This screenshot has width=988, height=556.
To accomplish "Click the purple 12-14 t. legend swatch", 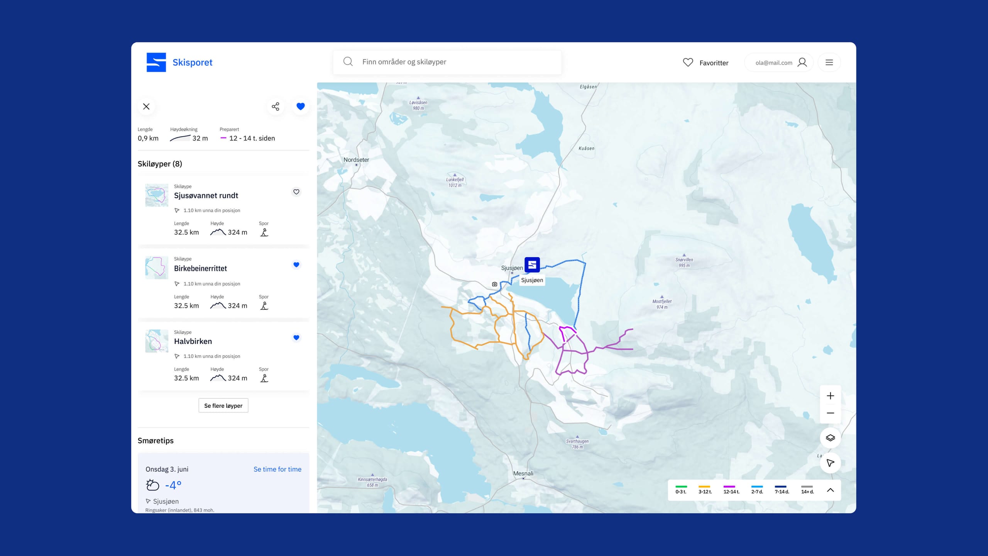I will click(x=729, y=486).
